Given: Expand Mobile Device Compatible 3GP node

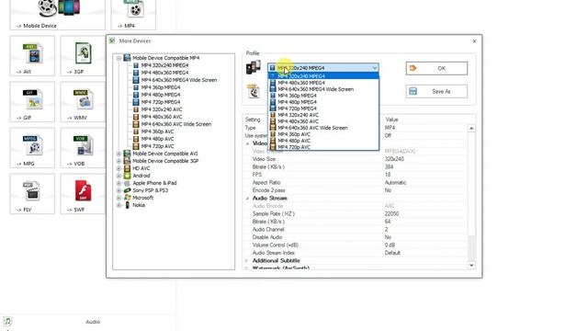Looking at the screenshot, I should (x=119, y=161).
